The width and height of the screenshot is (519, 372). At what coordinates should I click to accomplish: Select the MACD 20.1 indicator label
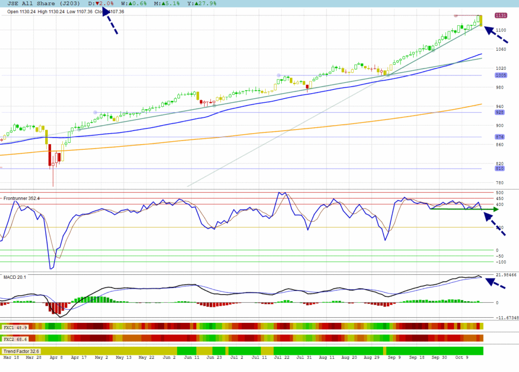click(x=15, y=277)
